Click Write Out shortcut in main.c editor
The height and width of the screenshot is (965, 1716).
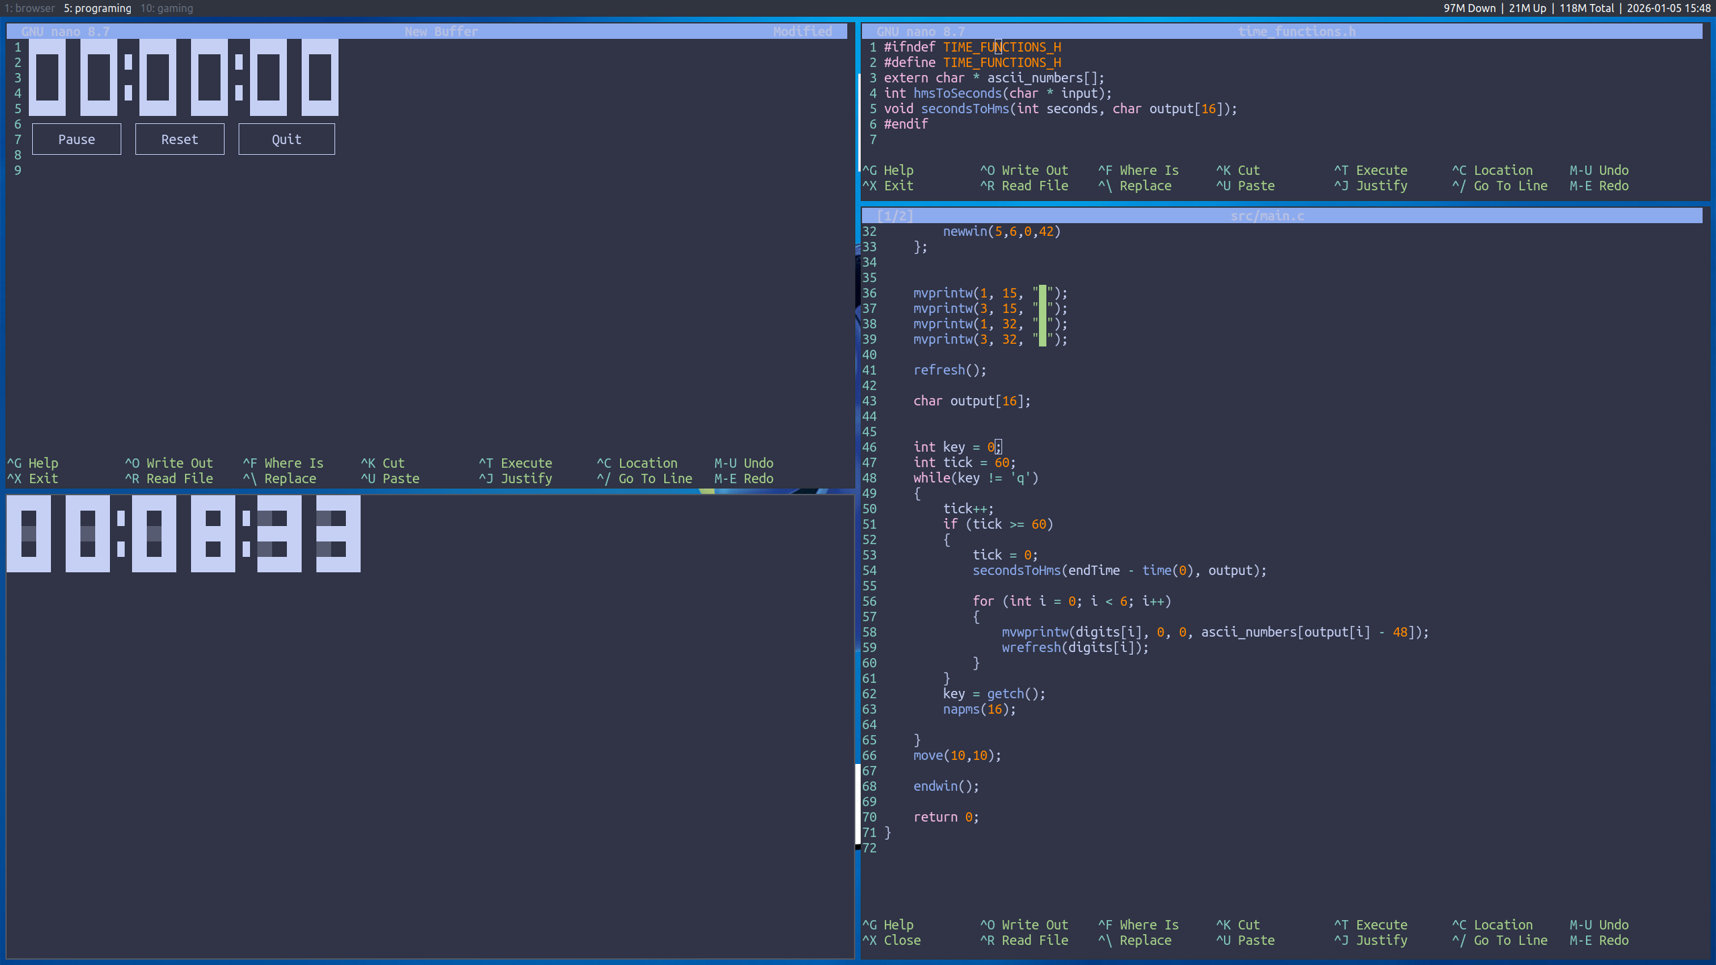click(x=1024, y=925)
